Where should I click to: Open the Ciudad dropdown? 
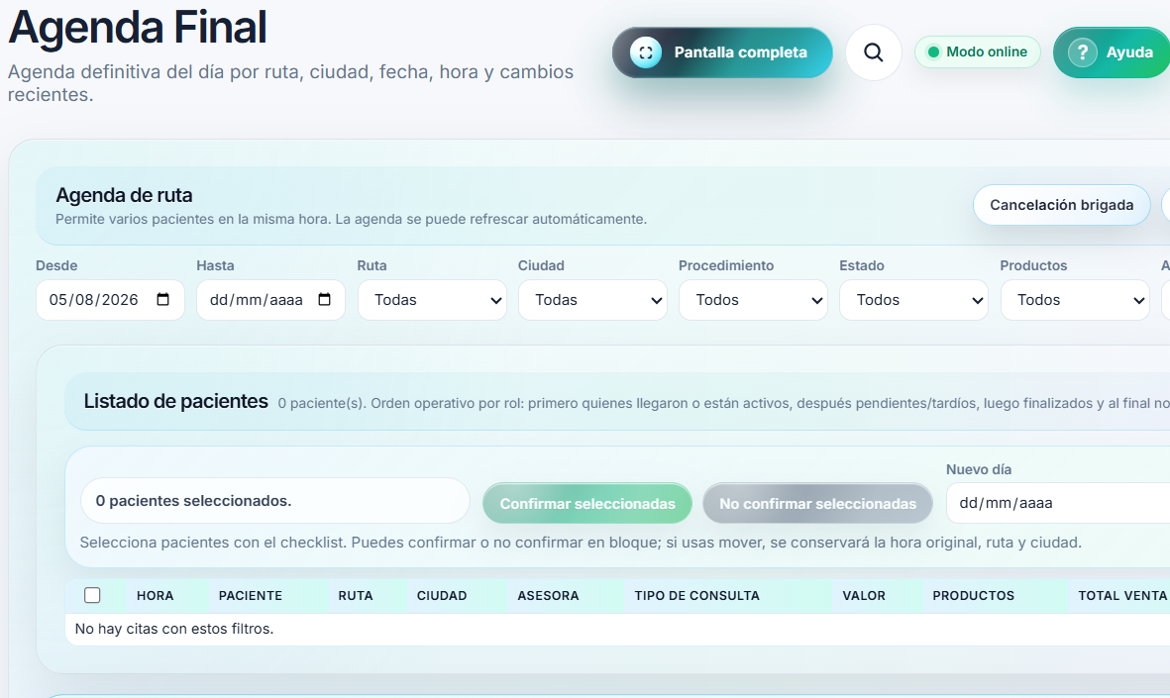[592, 300]
